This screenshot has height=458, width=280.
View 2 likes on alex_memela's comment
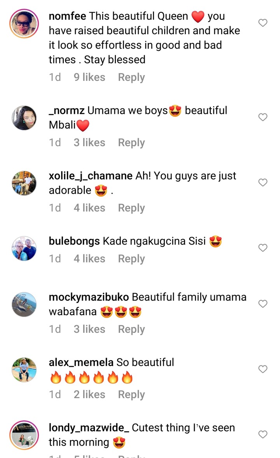pos(89,394)
